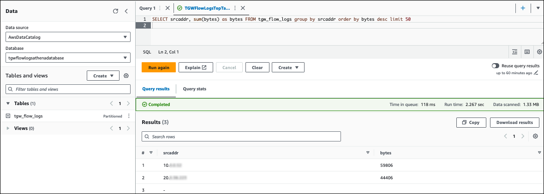Open results table preferences gear
Image resolution: width=544 pixels, height=194 pixels.
(x=536, y=136)
